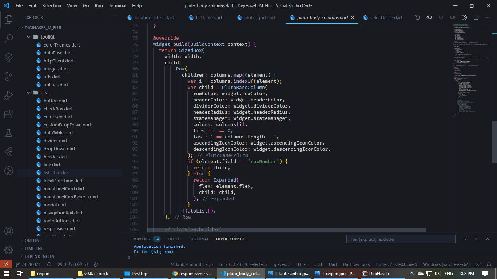Image resolution: width=497 pixels, height=279 pixels.
Task: Open the Terminal menu
Action: click(x=117, y=5)
